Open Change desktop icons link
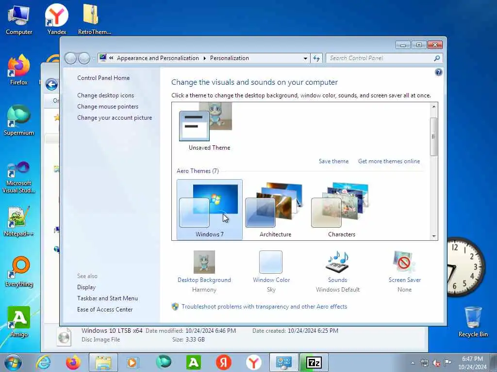The width and height of the screenshot is (497, 372). (105, 95)
